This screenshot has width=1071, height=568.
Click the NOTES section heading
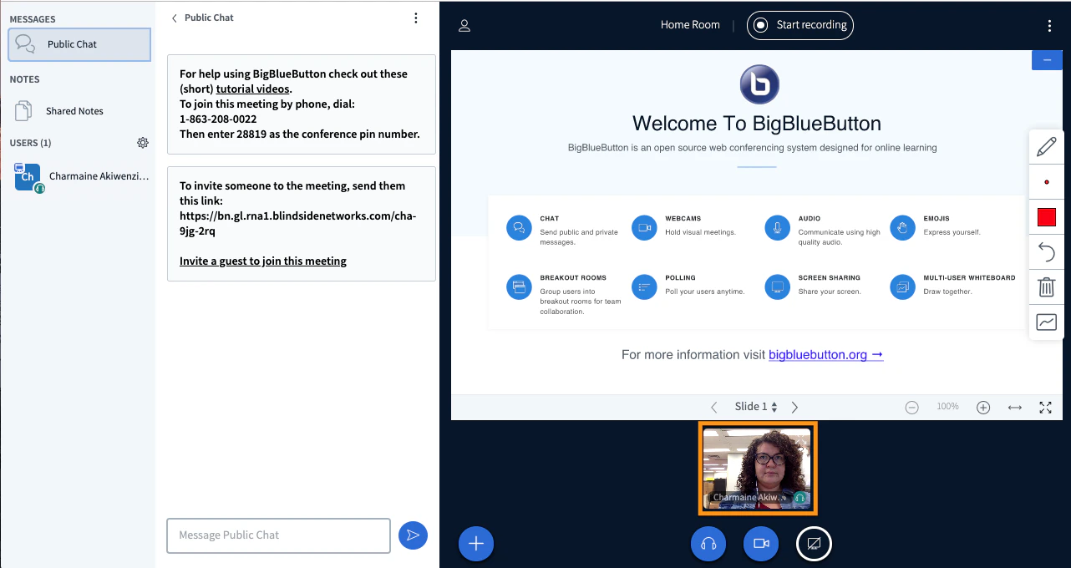coord(24,79)
